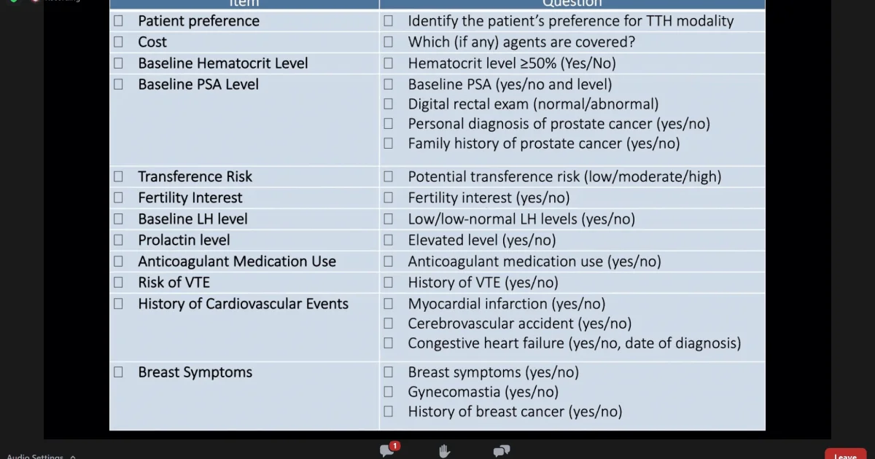Check the Transference Risk item checkbox
The width and height of the screenshot is (875, 459).
pos(119,176)
